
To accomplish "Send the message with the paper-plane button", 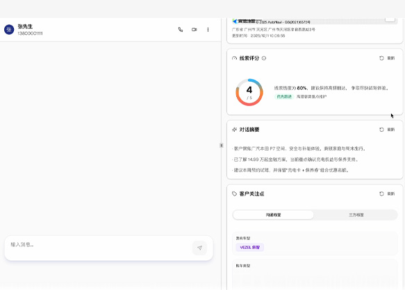I will click(199, 248).
